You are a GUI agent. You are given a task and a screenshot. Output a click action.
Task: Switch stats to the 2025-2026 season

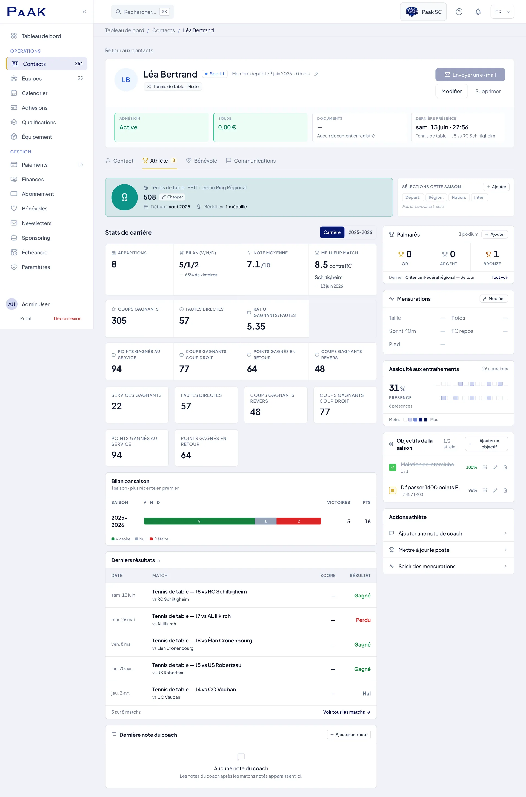(360, 232)
